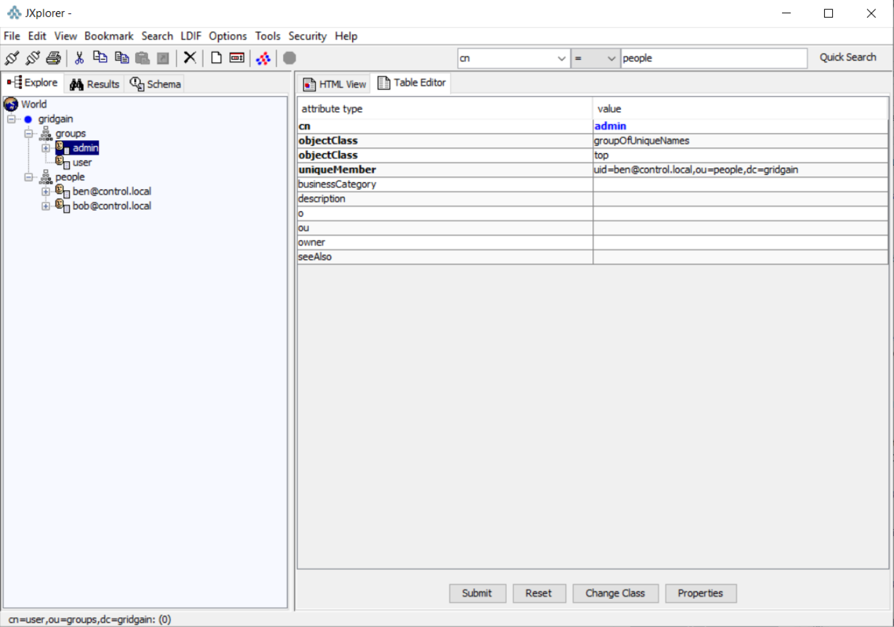Open the Search menu
894x627 pixels.
pos(157,36)
